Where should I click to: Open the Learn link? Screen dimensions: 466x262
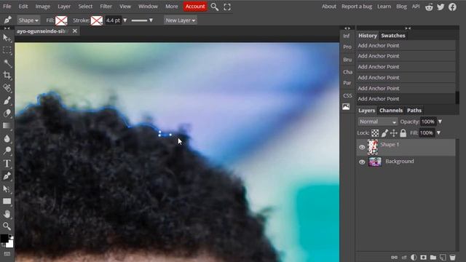[x=384, y=7]
